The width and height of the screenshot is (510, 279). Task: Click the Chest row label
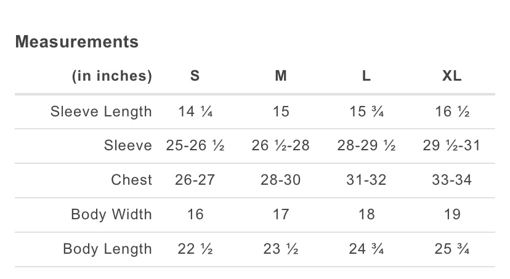tap(131, 180)
